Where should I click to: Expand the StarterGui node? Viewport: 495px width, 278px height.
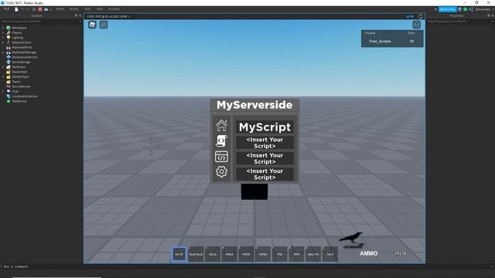[3, 67]
